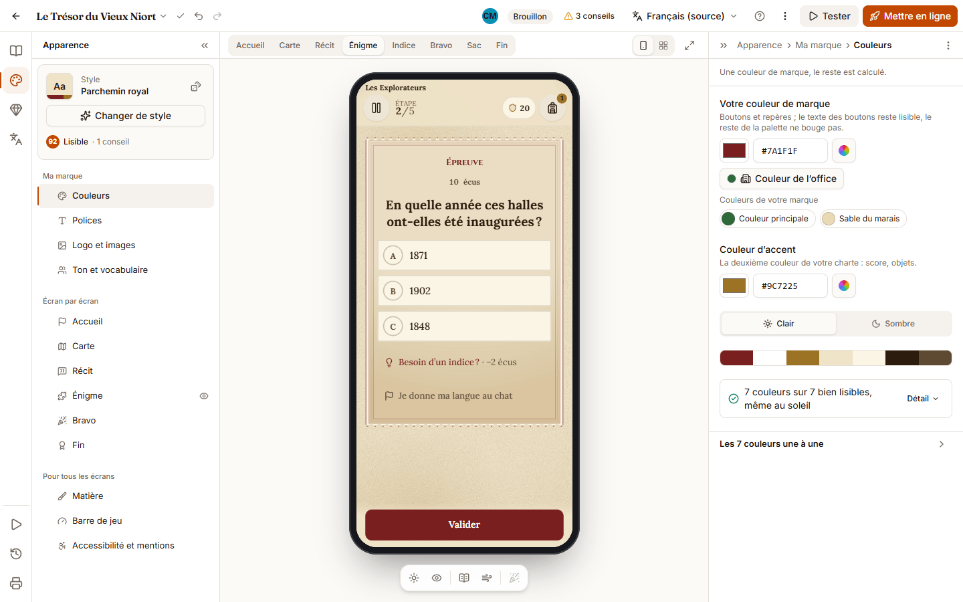Open the Accueil preview tab
The width and height of the screenshot is (963, 602).
250,45
